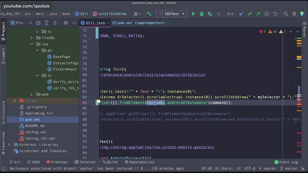Image resolution: width=308 pixels, height=173 pixels.
Task: Close the Util.java tab
Action: point(108,23)
